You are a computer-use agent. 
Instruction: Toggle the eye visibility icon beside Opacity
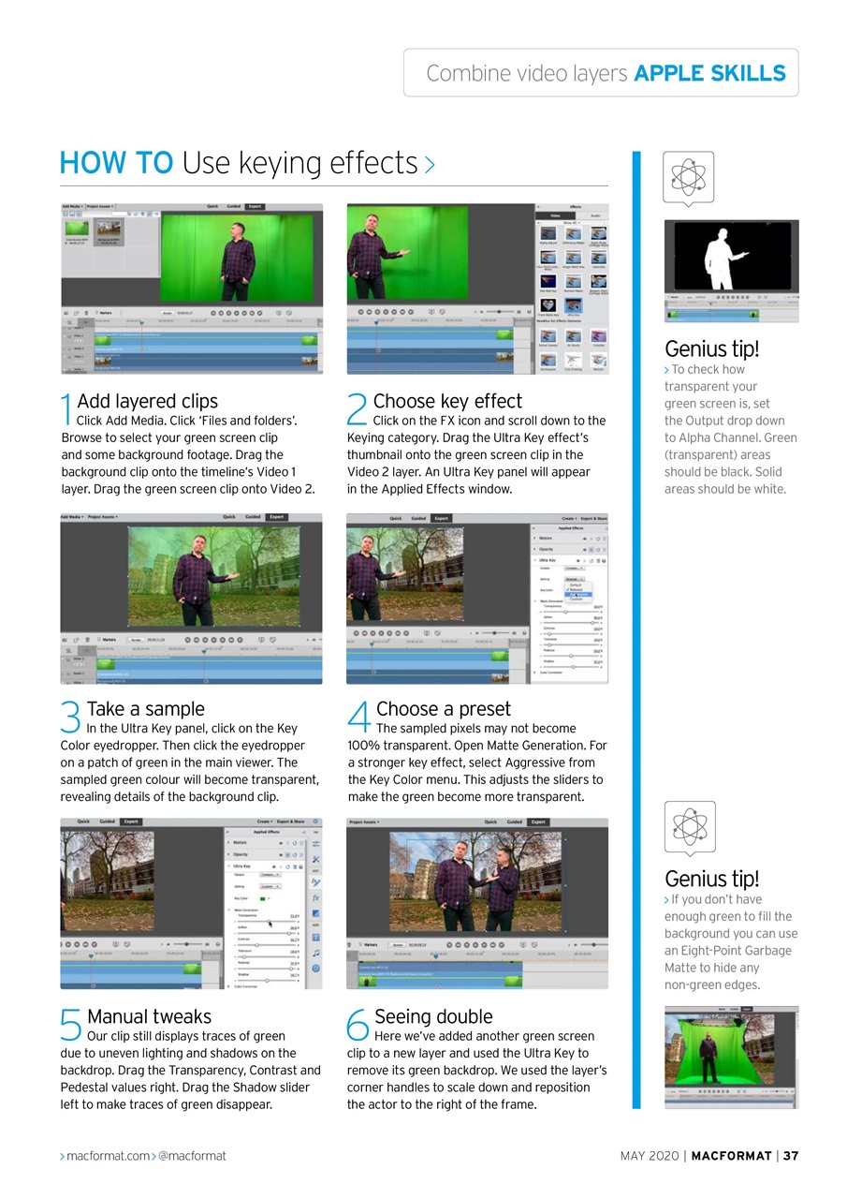coord(585,549)
